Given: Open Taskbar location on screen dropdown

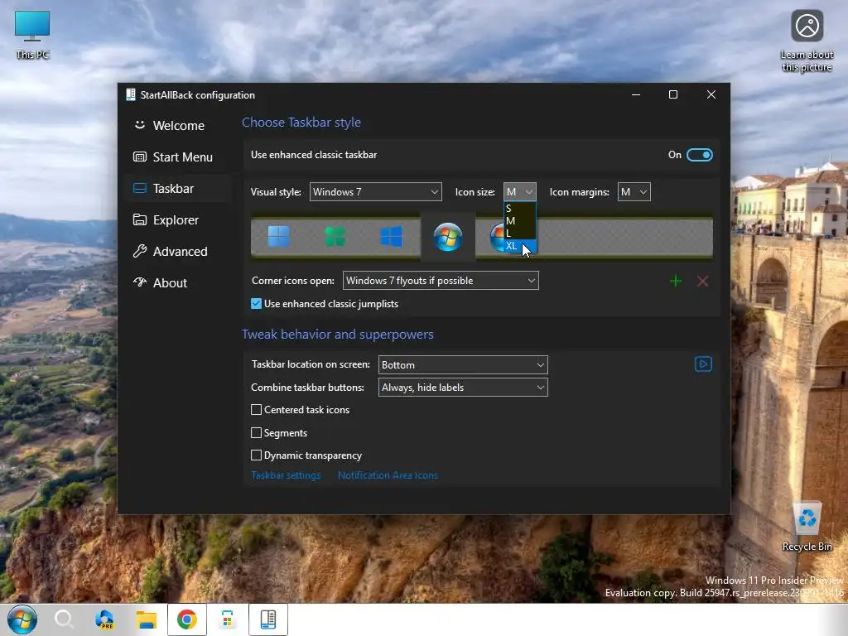Looking at the screenshot, I should pos(463,365).
